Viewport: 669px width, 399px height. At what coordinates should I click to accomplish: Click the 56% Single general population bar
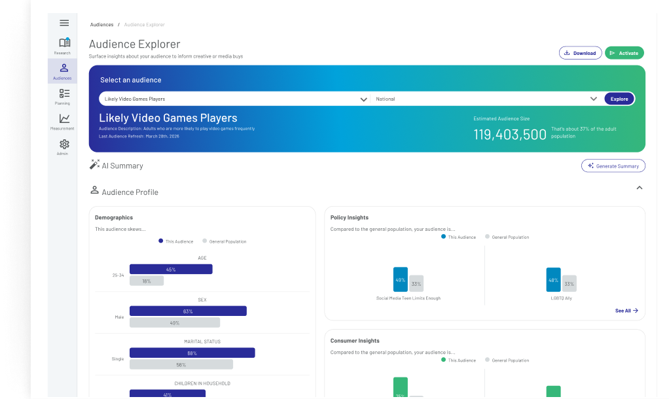181,364
